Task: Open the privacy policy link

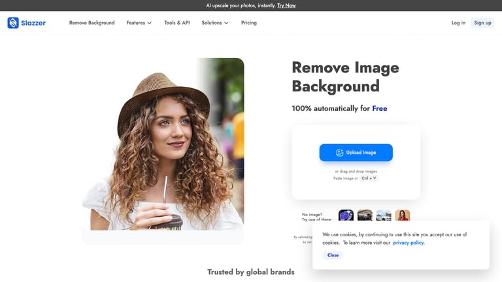Action: coord(409,243)
